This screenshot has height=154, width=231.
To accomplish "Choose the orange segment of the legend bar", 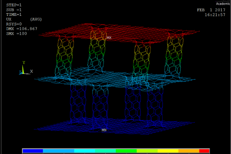I will (189, 151).
